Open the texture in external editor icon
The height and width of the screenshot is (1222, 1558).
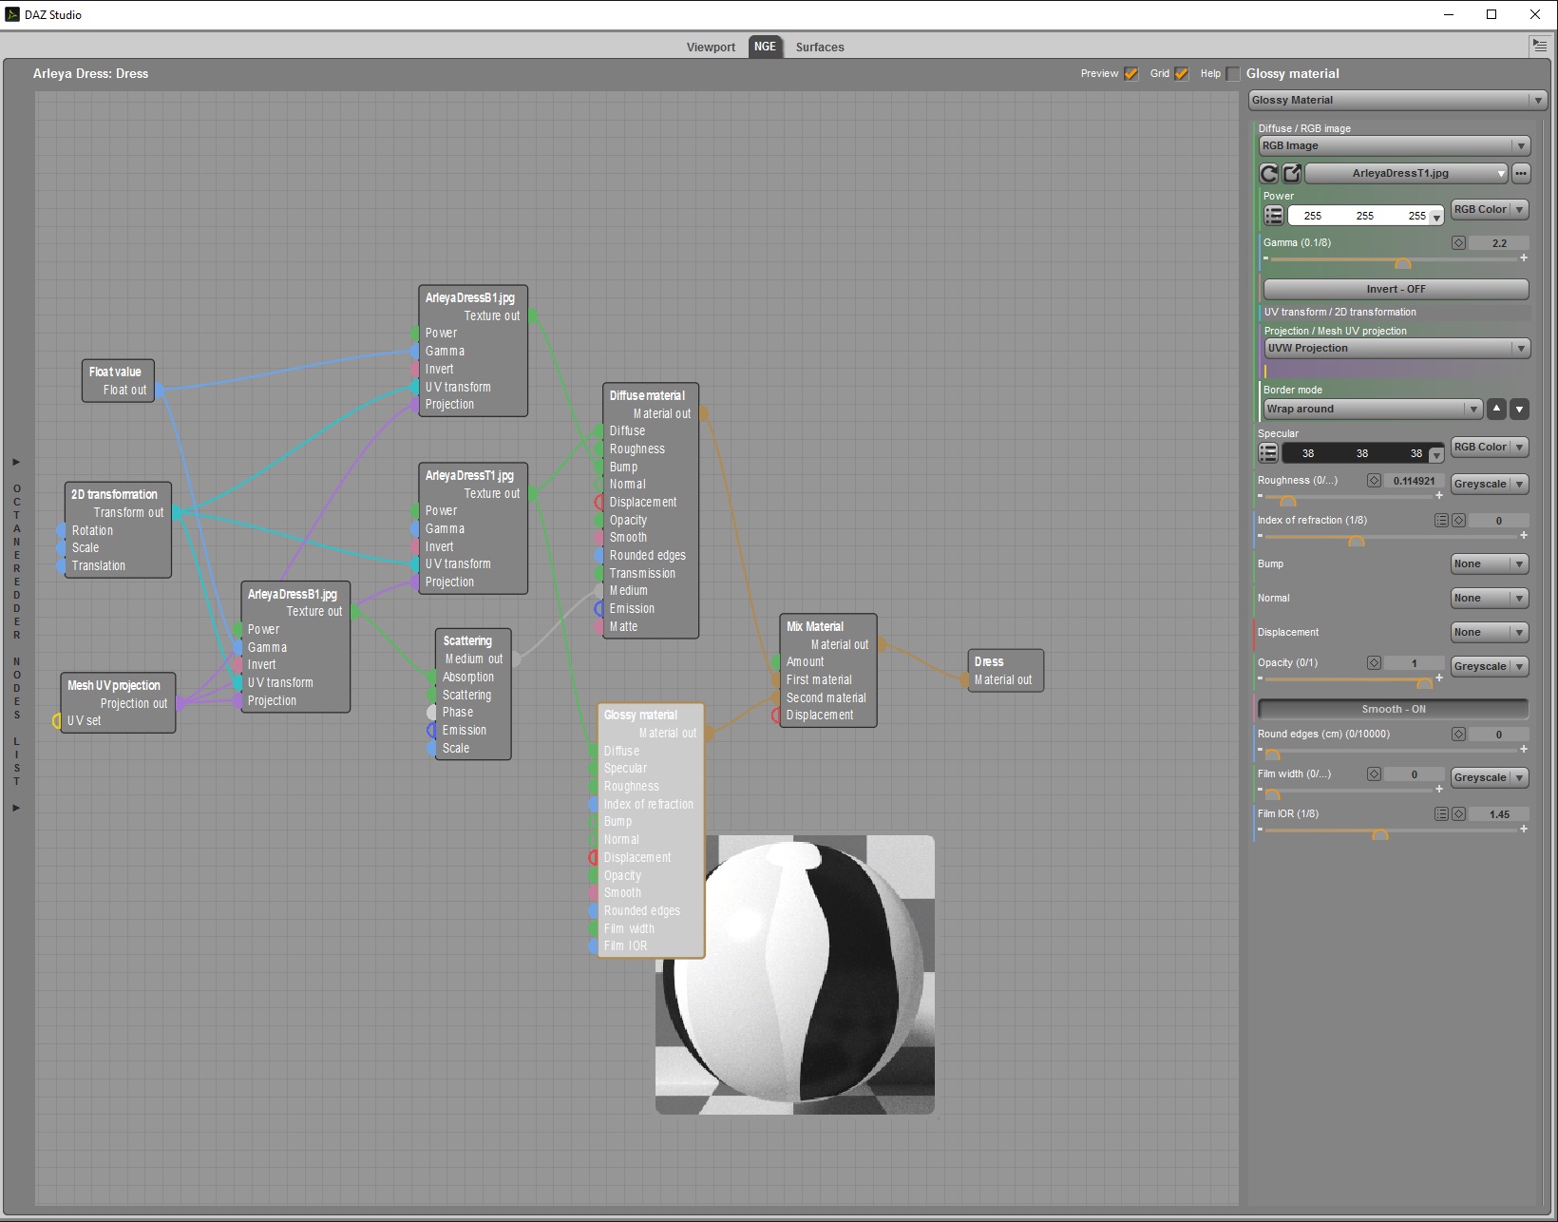click(x=1292, y=173)
